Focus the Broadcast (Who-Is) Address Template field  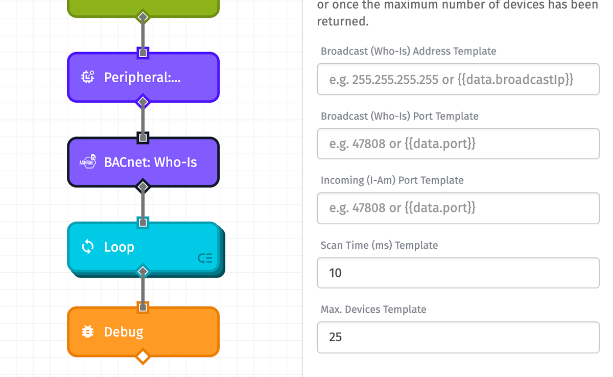coord(458,79)
